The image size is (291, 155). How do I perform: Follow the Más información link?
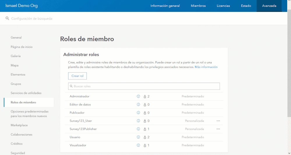pyautogui.click(x=206, y=67)
